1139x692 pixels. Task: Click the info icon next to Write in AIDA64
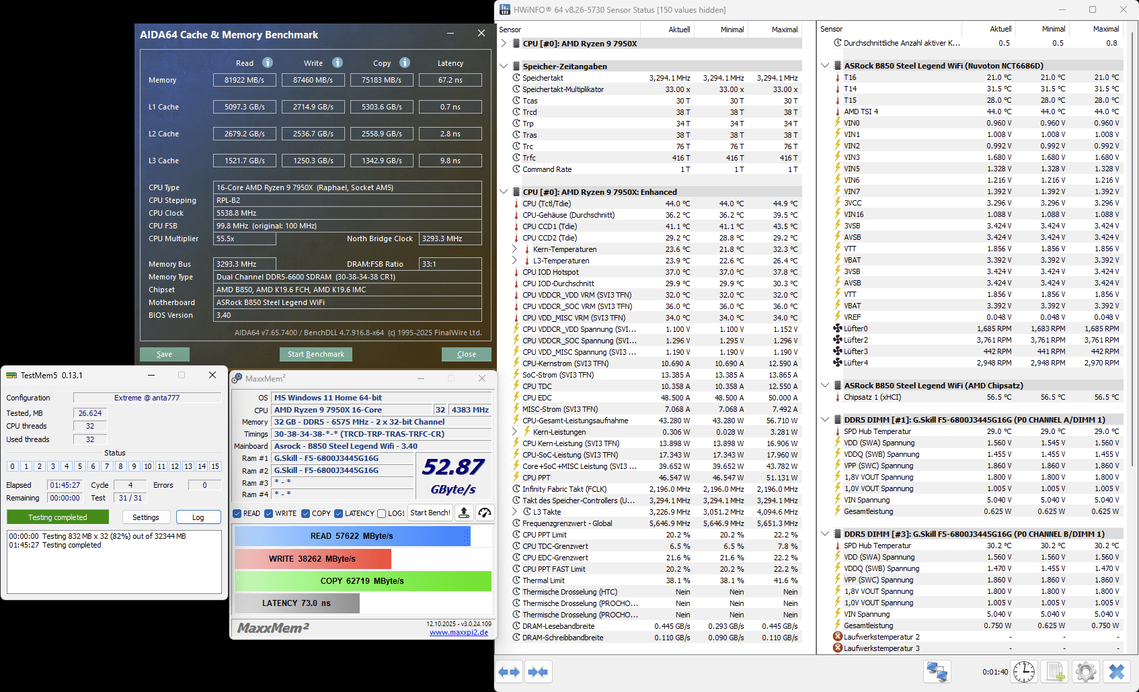click(x=338, y=62)
